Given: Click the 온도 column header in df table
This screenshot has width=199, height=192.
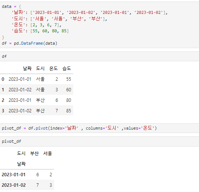Looking at the screenshot, I should [53, 68].
